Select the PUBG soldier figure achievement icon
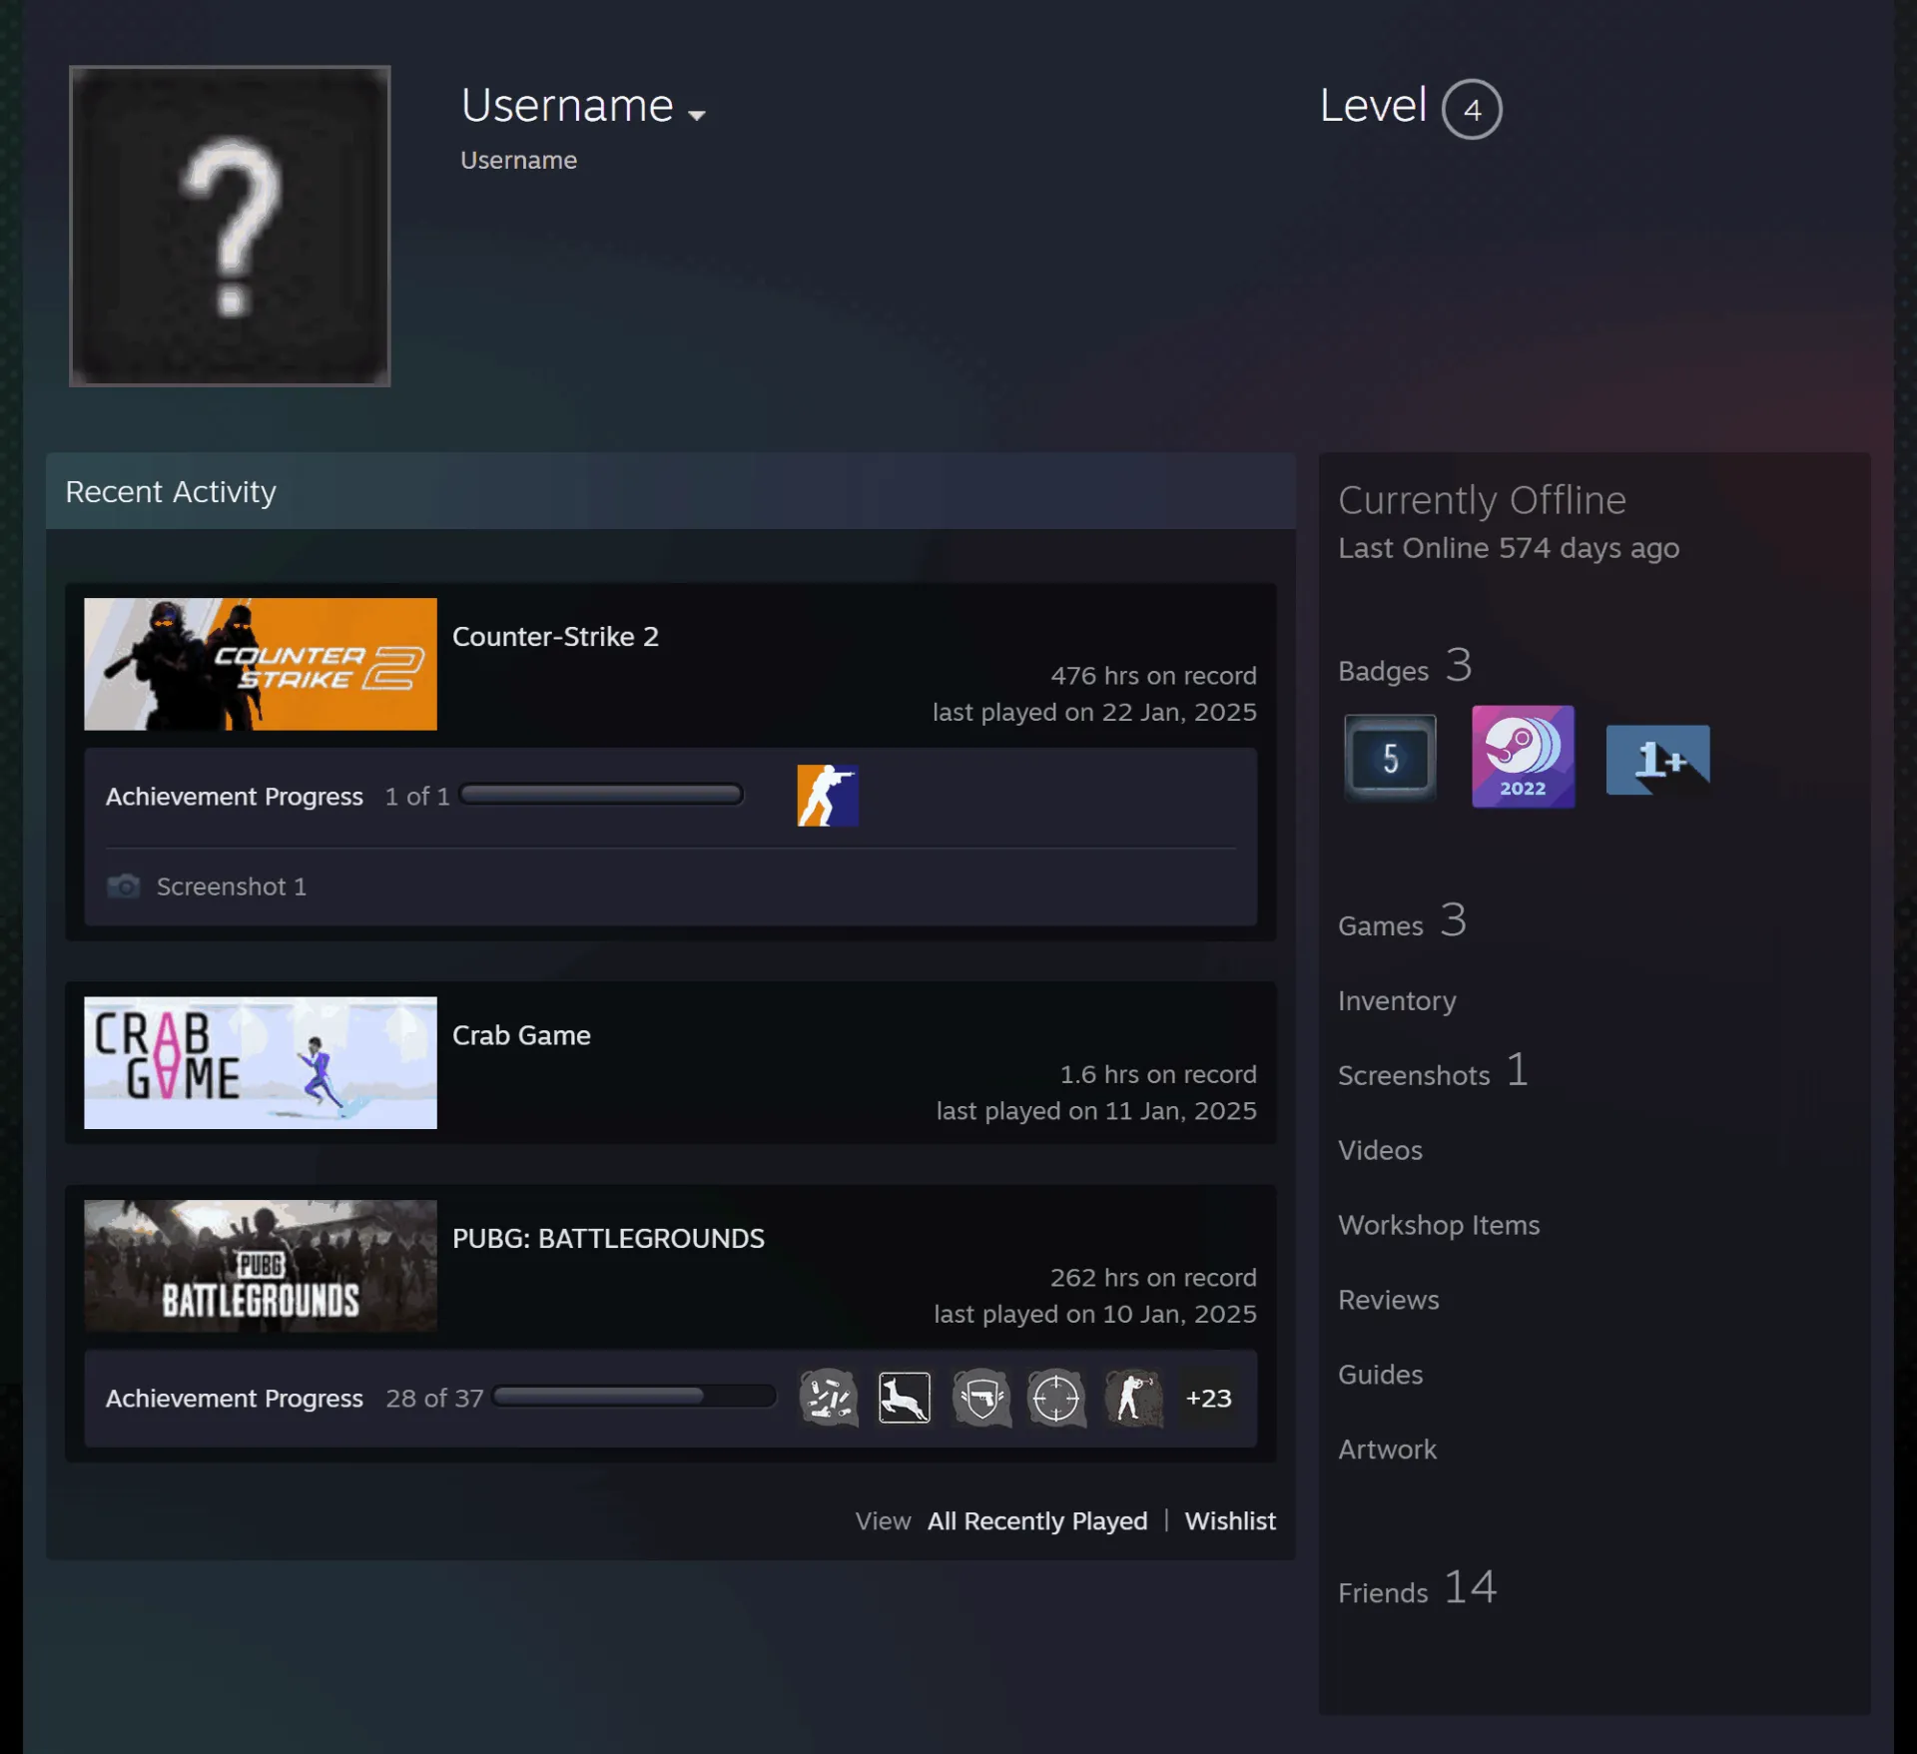The image size is (1917, 1754). pyautogui.click(x=1133, y=1398)
